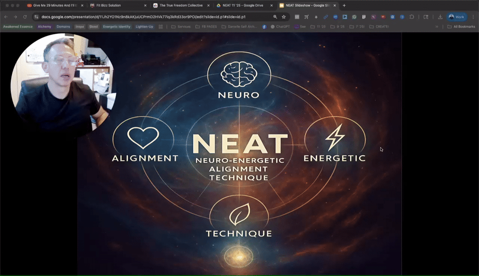The image size is (479, 276).
Task: Click the page zoom magnifier icon in the address bar
Action: 275,17
